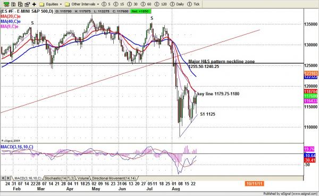Click the 135000 price axis label

pyautogui.click(x=311, y=24)
